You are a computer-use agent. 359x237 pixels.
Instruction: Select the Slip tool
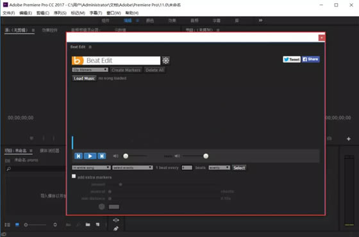click(x=116, y=220)
